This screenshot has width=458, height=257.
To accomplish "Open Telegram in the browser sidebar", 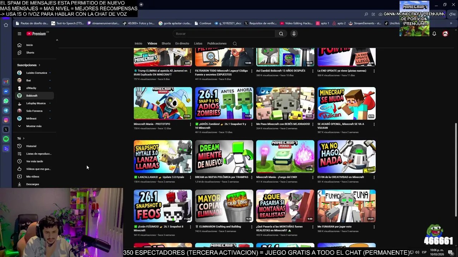I will coord(6,111).
